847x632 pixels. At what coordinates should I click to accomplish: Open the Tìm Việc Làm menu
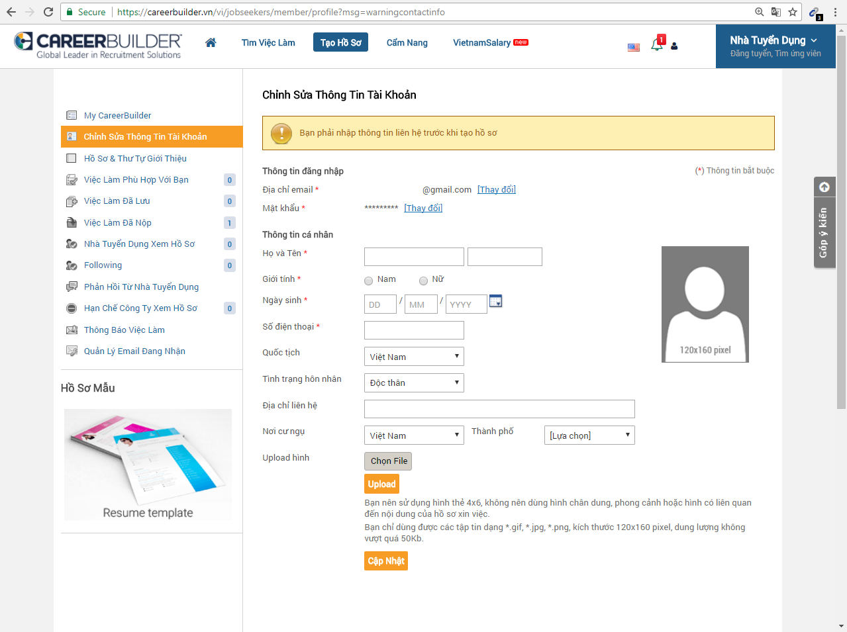click(x=268, y=42)
